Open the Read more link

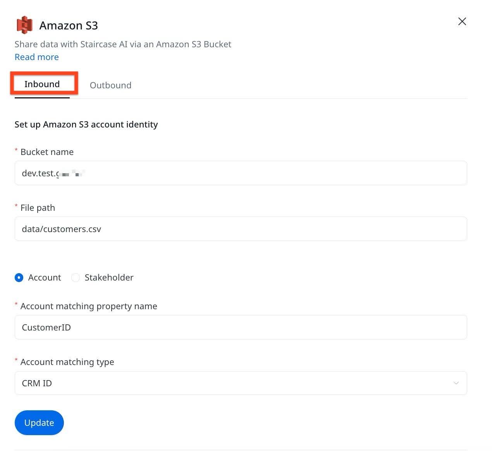click(36, 57)
